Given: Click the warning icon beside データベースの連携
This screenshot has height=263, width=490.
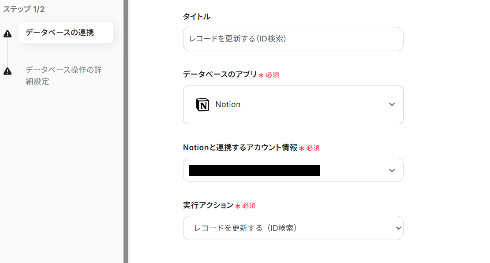Looking at the screenshot, I should point(7,34).
